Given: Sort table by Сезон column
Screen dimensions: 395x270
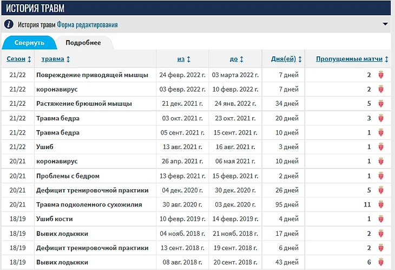Looking at the screenshot, I should click(18, 59).
